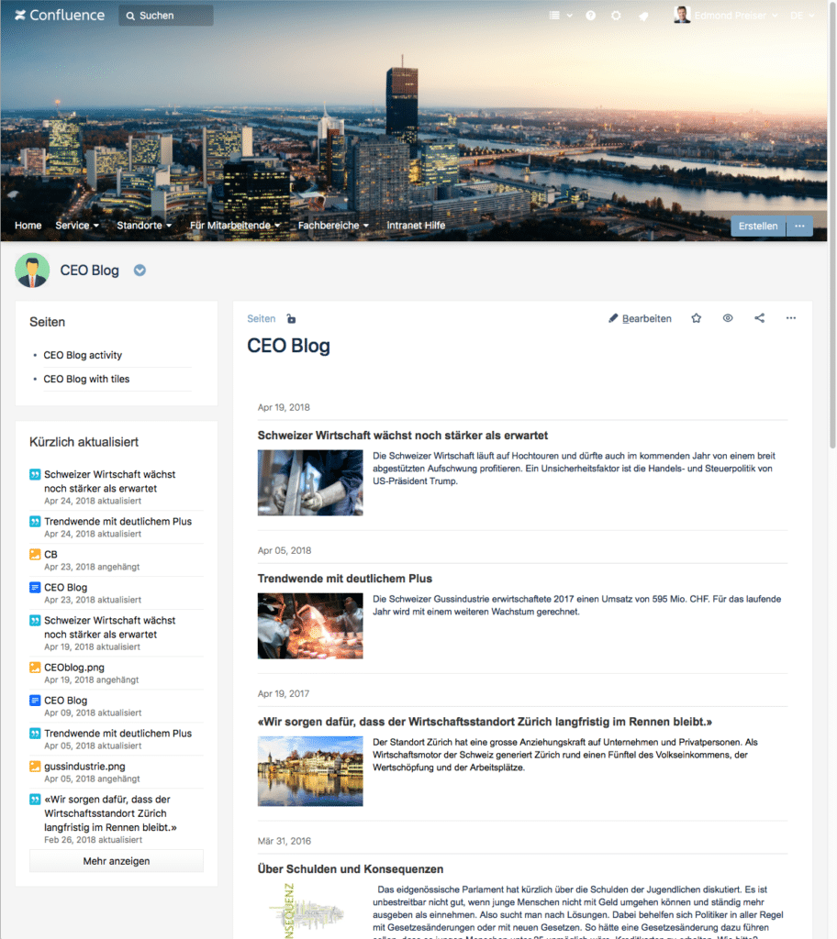This screenshot has width=837, height=939.
Task: Open the notifications icon in the top bar
Action: pos(643,16)
